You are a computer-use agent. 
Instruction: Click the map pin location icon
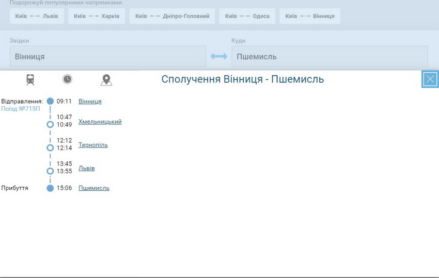tap(106, 80)
